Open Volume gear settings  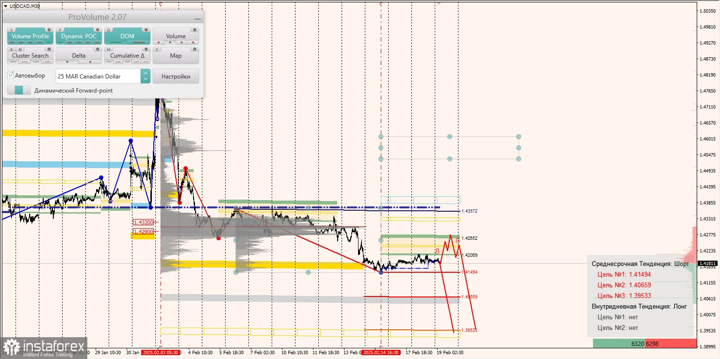(195, 30)
